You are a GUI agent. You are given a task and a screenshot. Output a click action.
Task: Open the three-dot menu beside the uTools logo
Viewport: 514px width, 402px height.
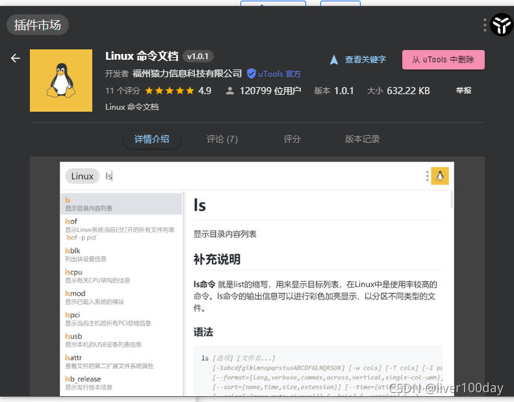point(485,25)
